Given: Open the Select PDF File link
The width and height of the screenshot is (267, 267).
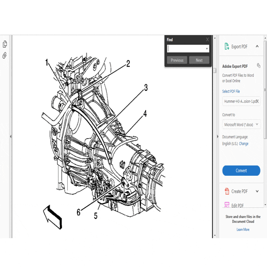Looking at the screenshot, I should pyautogui.click(x=231, y=91).
